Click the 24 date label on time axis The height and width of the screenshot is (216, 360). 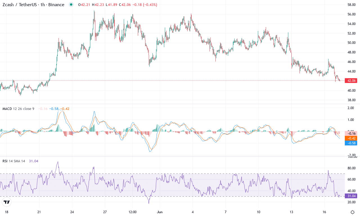tap(72, 212)
